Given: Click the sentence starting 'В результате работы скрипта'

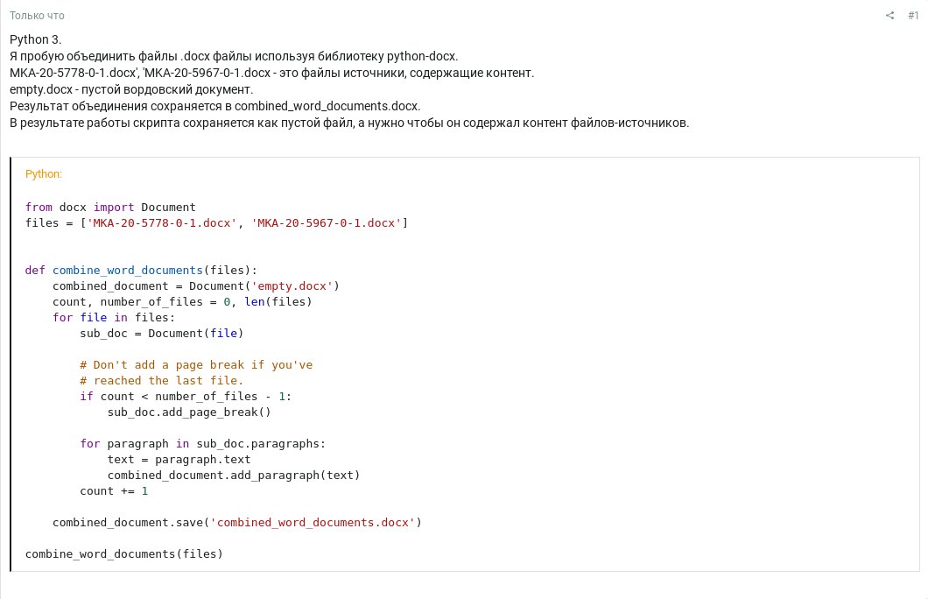Looking at the screenshot, I should [349, 123].
